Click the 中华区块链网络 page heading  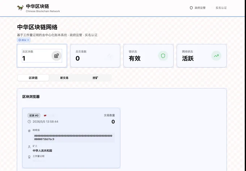(x=37, y=27)
